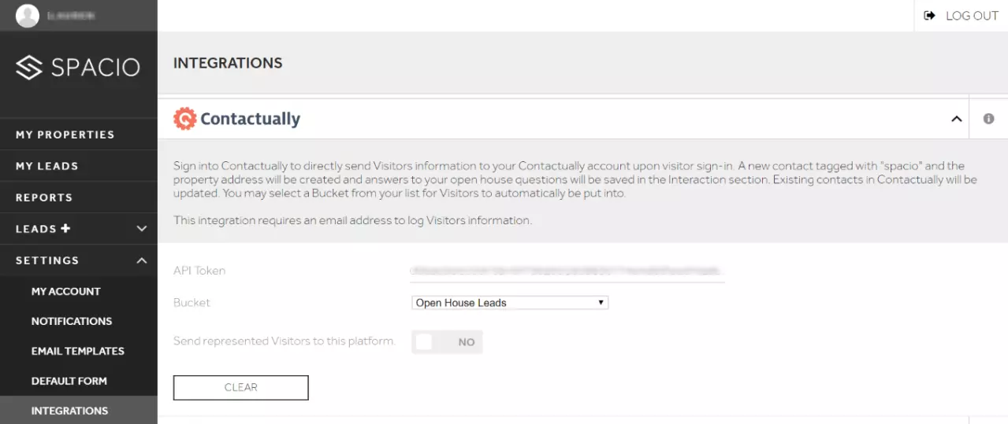
Task: Open My Properties in the sidebar
Action: [x=65, y=135]
